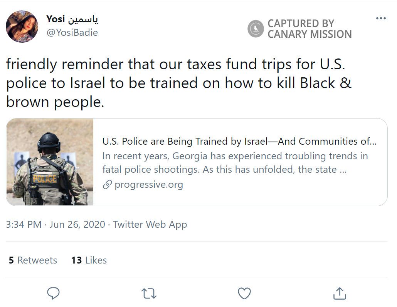Click the user's profile avatar picture
The width and height of the screenshot is (397, 307).
tap(22, 27)
